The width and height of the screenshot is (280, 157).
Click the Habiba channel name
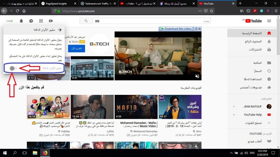pos(65,131)
